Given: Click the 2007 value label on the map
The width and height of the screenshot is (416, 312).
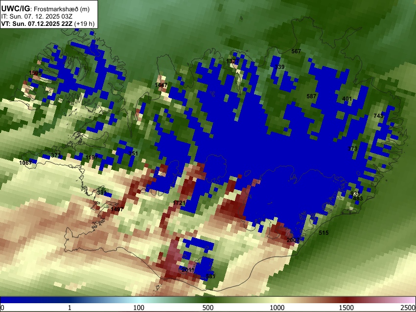Looking at the screenshot, I should (293, 240).
